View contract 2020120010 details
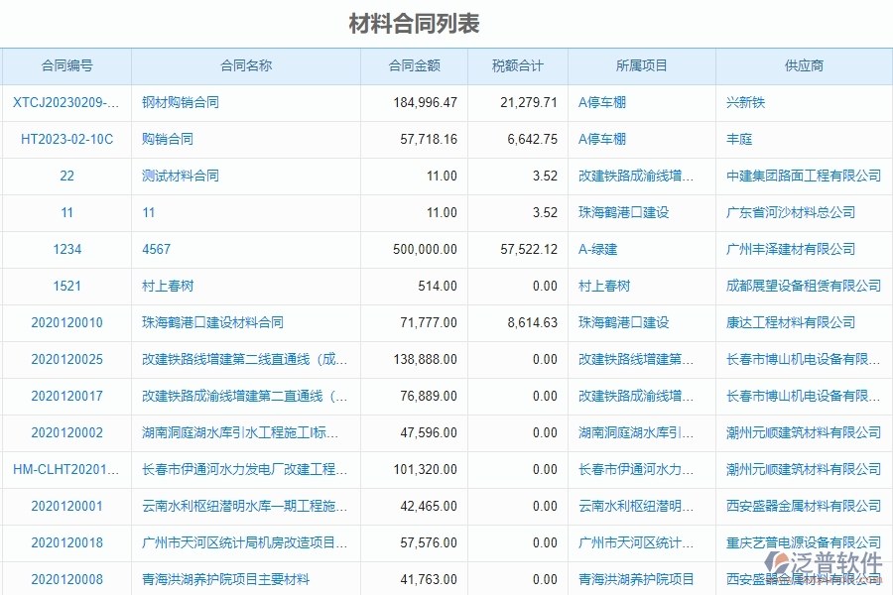 (x=66, y=322)
